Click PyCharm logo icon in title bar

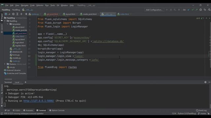point(2,5)
